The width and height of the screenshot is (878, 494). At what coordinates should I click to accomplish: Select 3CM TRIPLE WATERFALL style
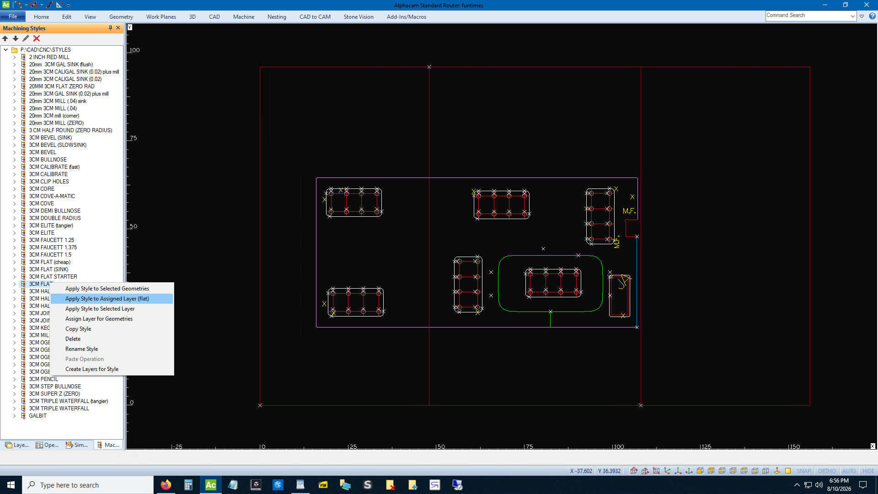[x=59, y=408]
